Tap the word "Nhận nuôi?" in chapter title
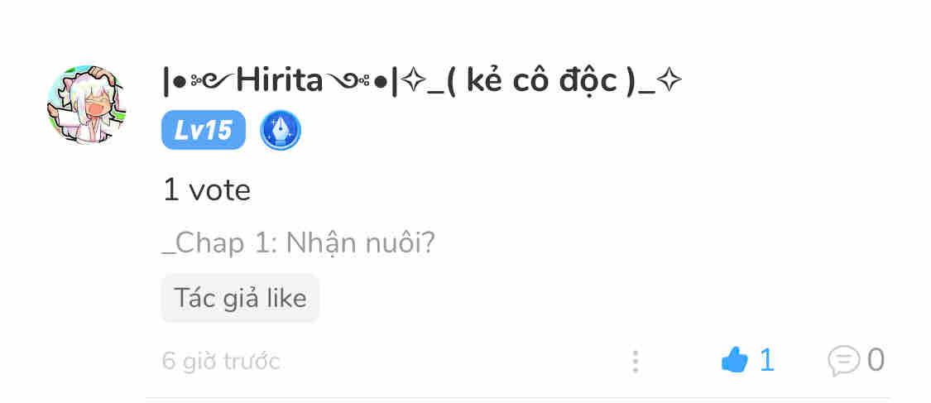The image size is (931, 403). [361, 243]
